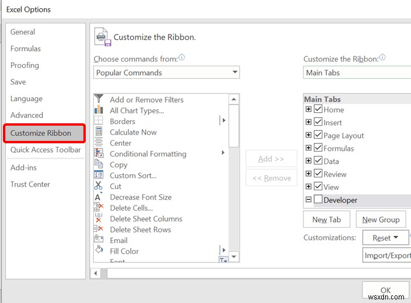Click the Center alignment icon
The width and height of the screenshot is (411, 303).
click(x=99, y=142)
